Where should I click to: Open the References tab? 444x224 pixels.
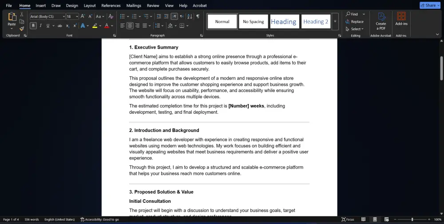(x=111, y=5)
